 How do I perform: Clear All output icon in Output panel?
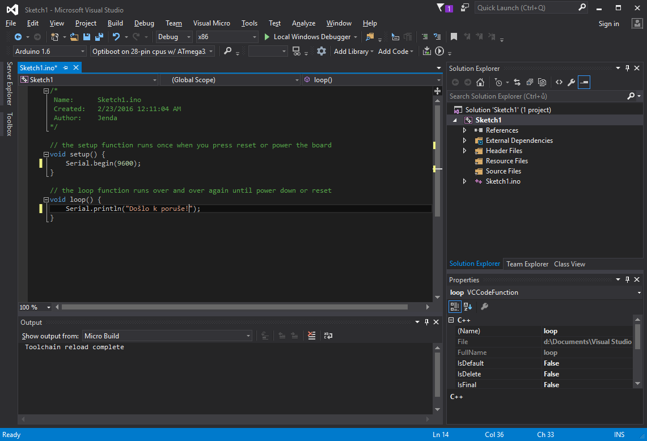[x=311, y=336]
